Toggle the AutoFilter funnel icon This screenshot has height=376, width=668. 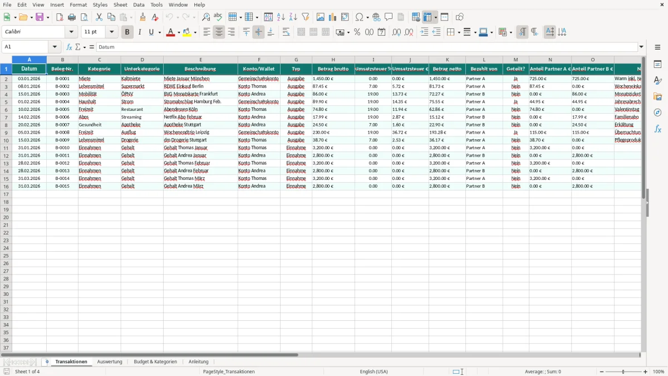305,17
